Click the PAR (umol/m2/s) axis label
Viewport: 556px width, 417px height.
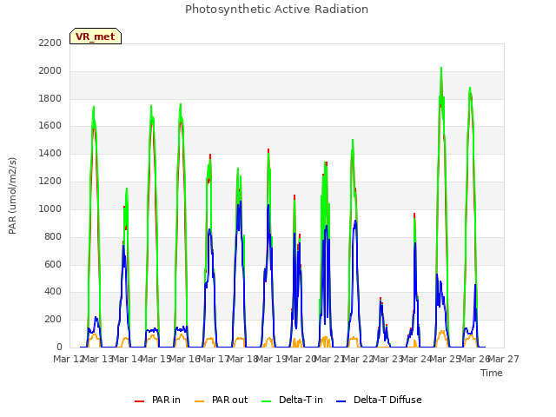click(x=12, y=195)
